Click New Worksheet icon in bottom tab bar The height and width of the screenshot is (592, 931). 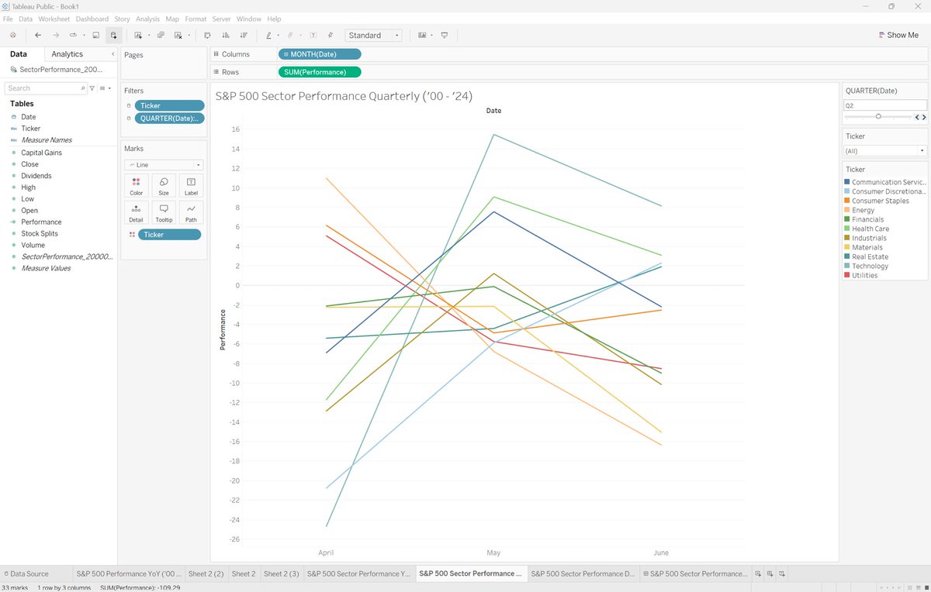[x=757, y=573]
